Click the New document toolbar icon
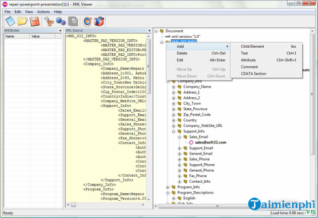The image size is (318, 218). [10, 21]
